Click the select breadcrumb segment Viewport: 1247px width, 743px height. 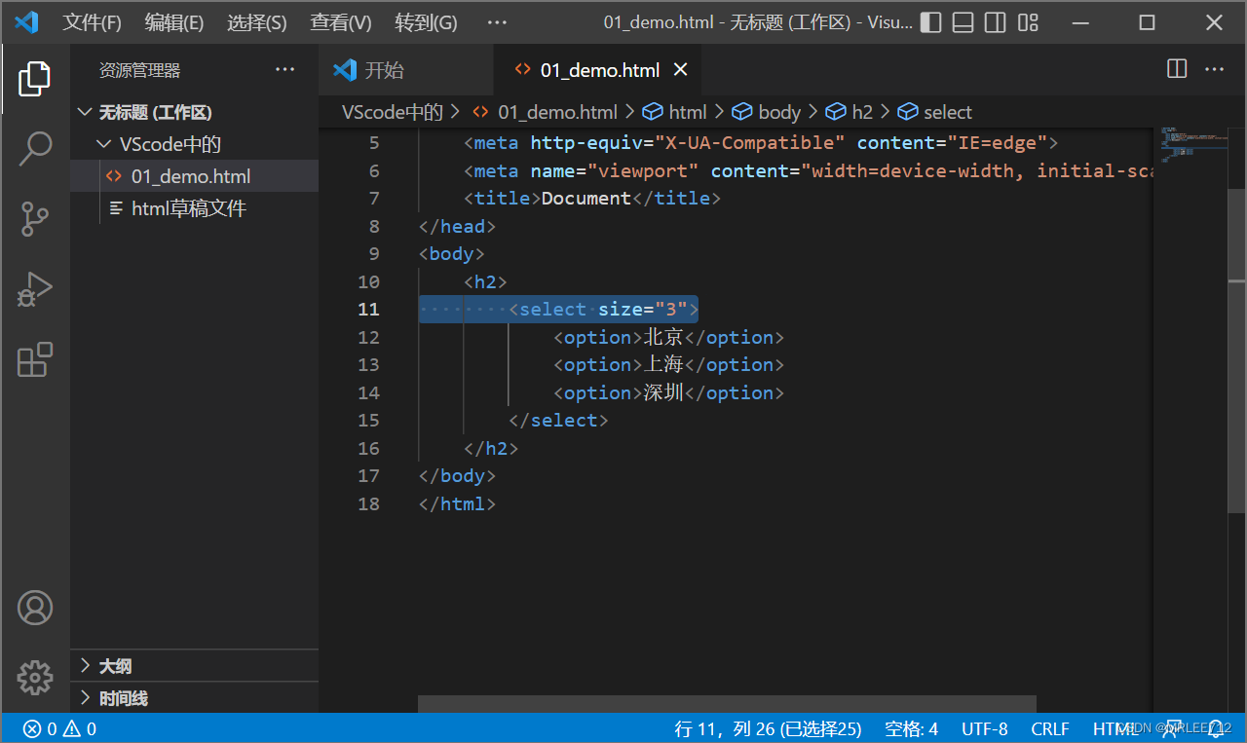tap(935, 112)
